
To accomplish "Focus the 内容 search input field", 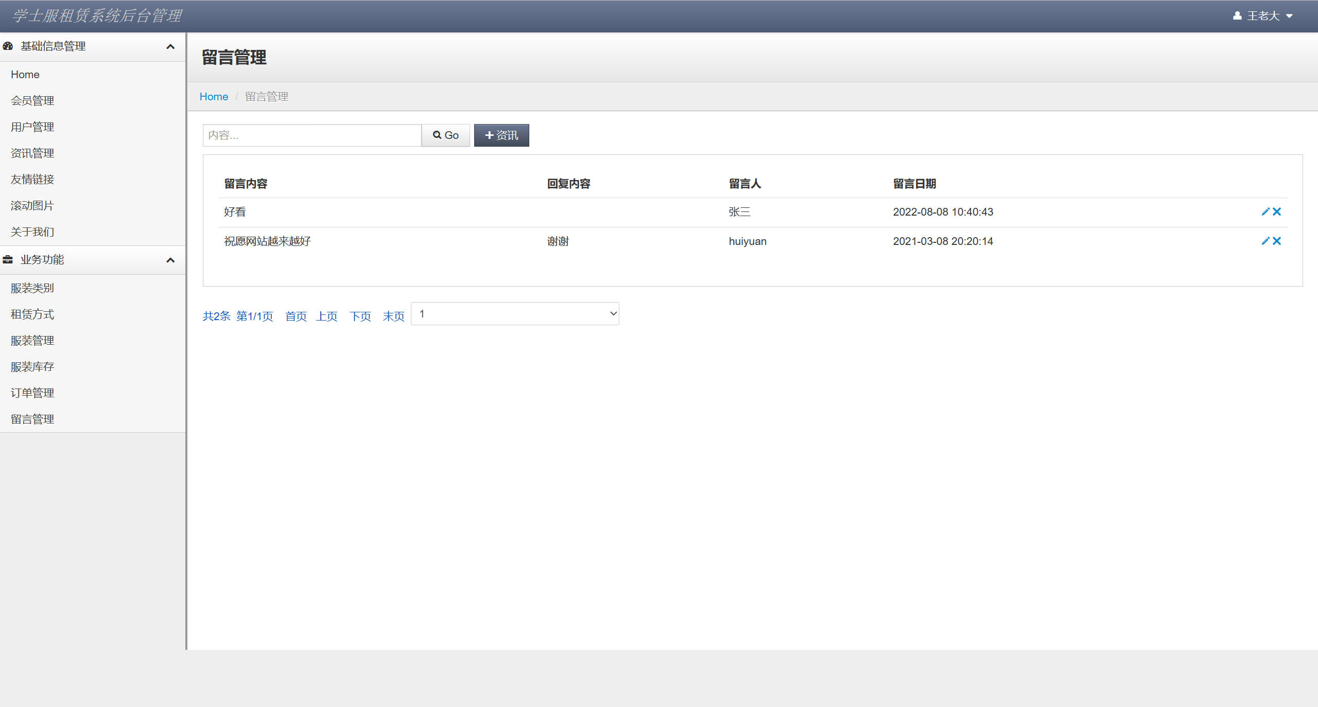I will (x=312, y=135).
